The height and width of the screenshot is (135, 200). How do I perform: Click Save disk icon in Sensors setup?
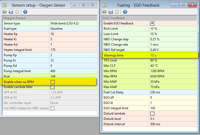tap(11, 12)
